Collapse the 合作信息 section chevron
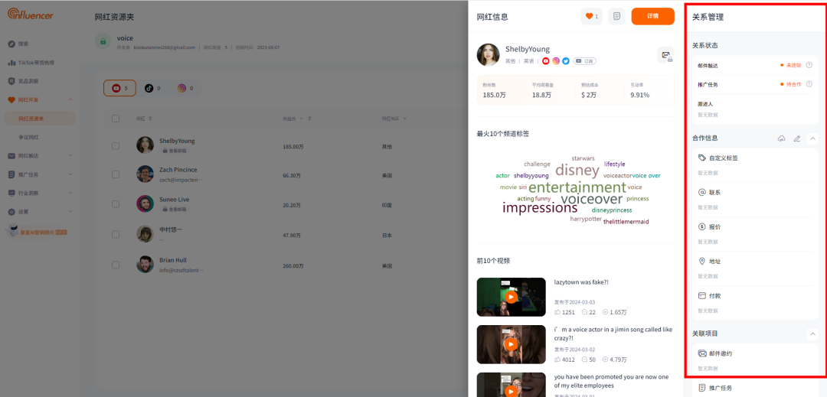 [x=812, y=138]
